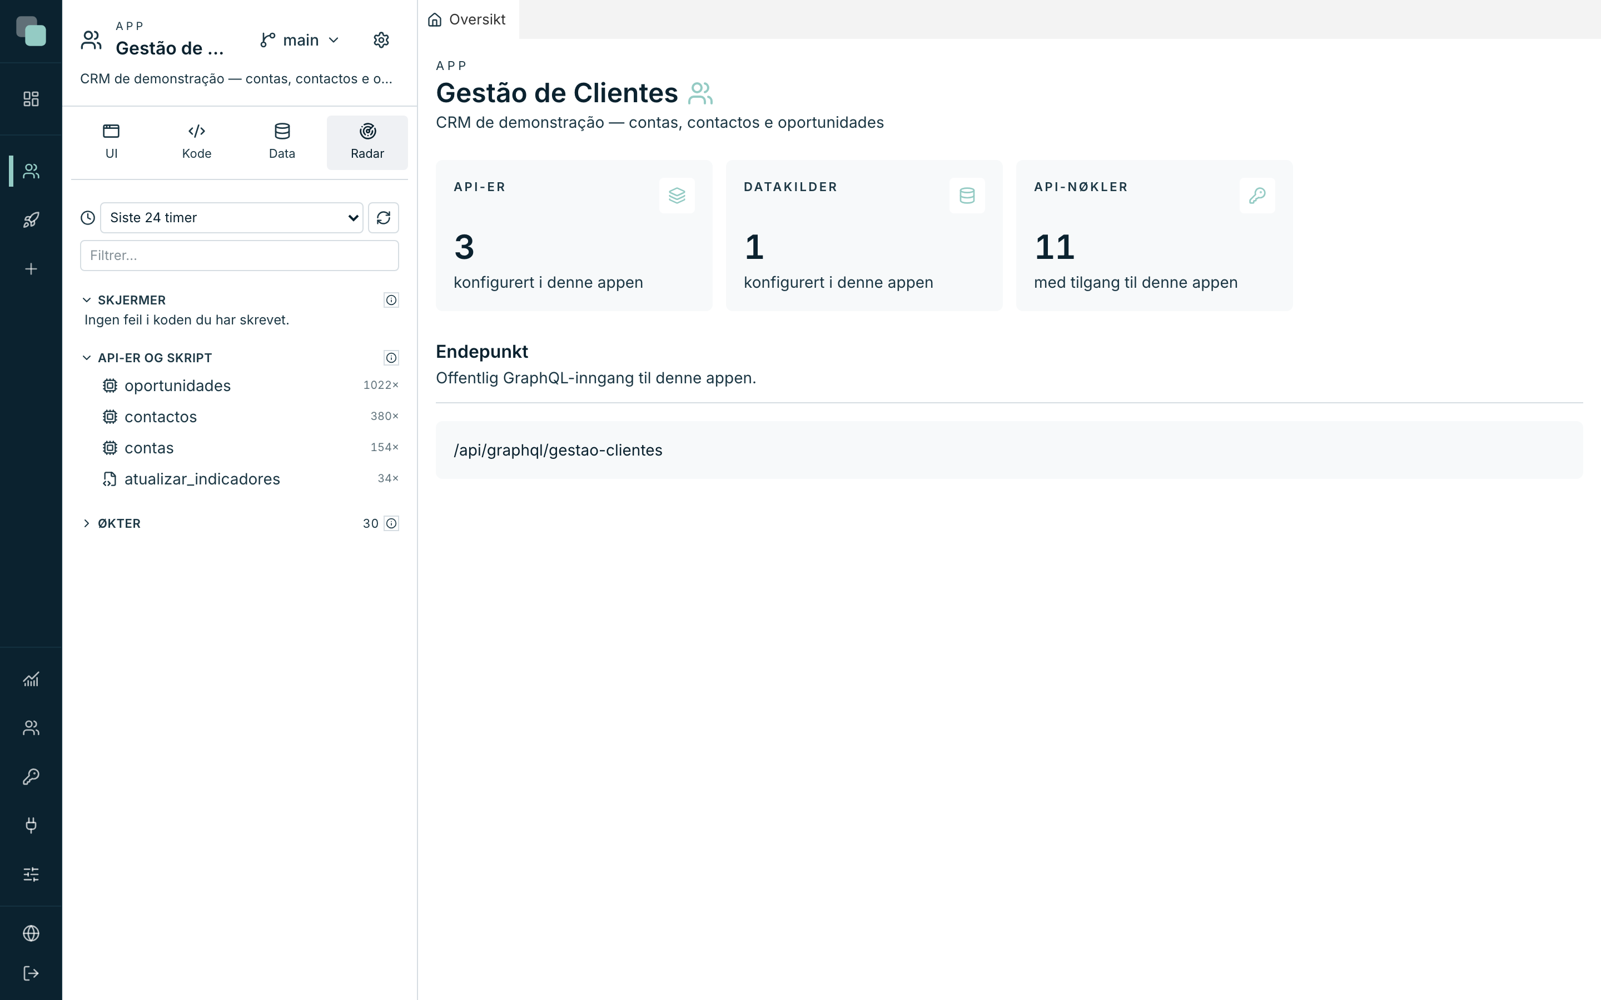Click the app users icon in panel header

pos(91,41)
